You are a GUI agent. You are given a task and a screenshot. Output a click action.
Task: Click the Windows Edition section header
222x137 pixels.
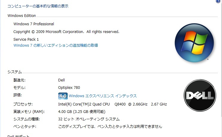coord(21,16)
